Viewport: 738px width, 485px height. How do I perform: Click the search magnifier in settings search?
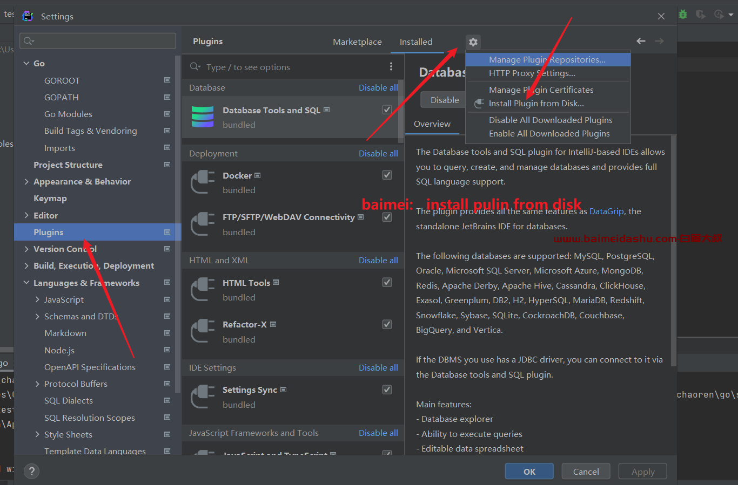click(x=29, y=41)
